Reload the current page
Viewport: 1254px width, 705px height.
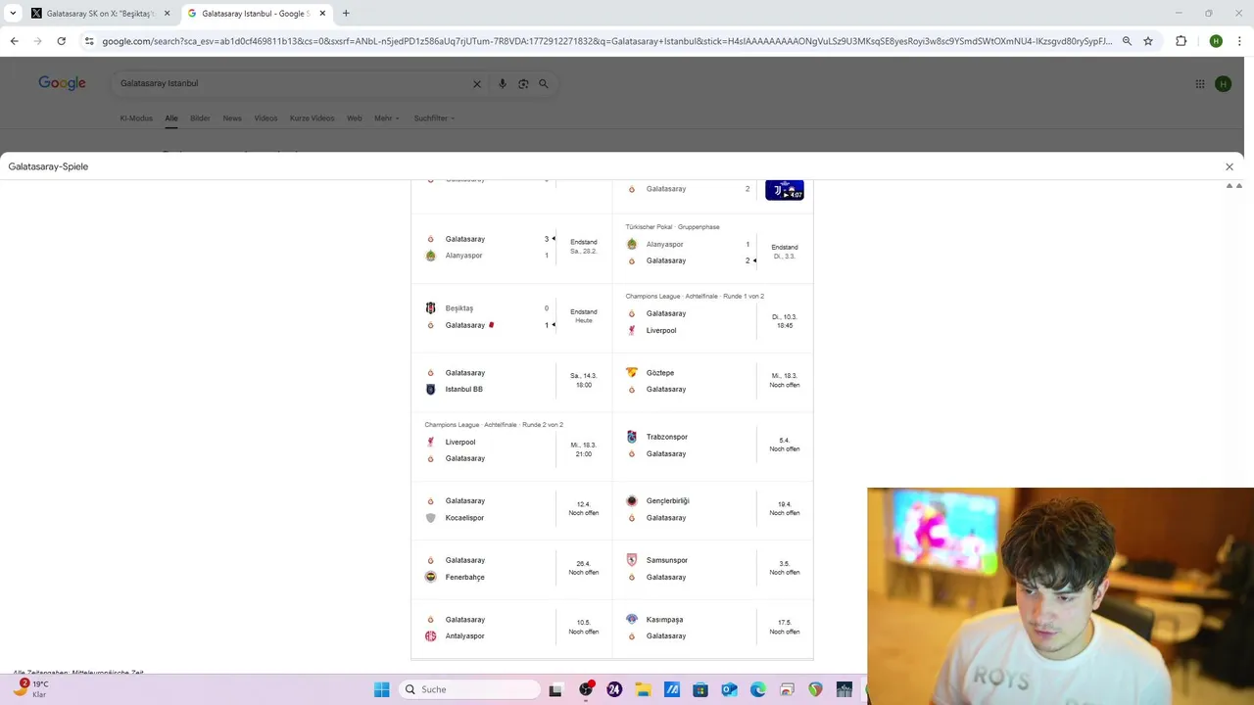pos(61,41)
